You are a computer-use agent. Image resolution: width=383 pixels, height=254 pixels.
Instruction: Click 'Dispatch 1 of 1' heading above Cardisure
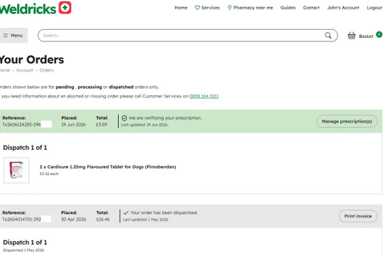25,148
